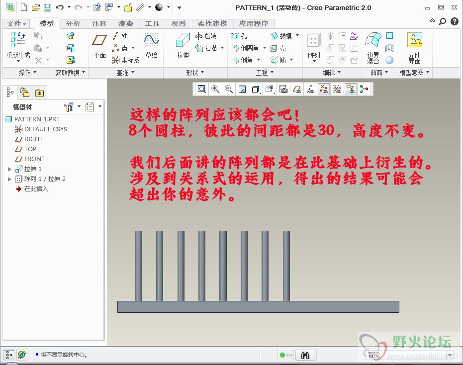The image size is (463, 365).
Task: Create a Coordinate System (坐标系)
Action: 125,60
